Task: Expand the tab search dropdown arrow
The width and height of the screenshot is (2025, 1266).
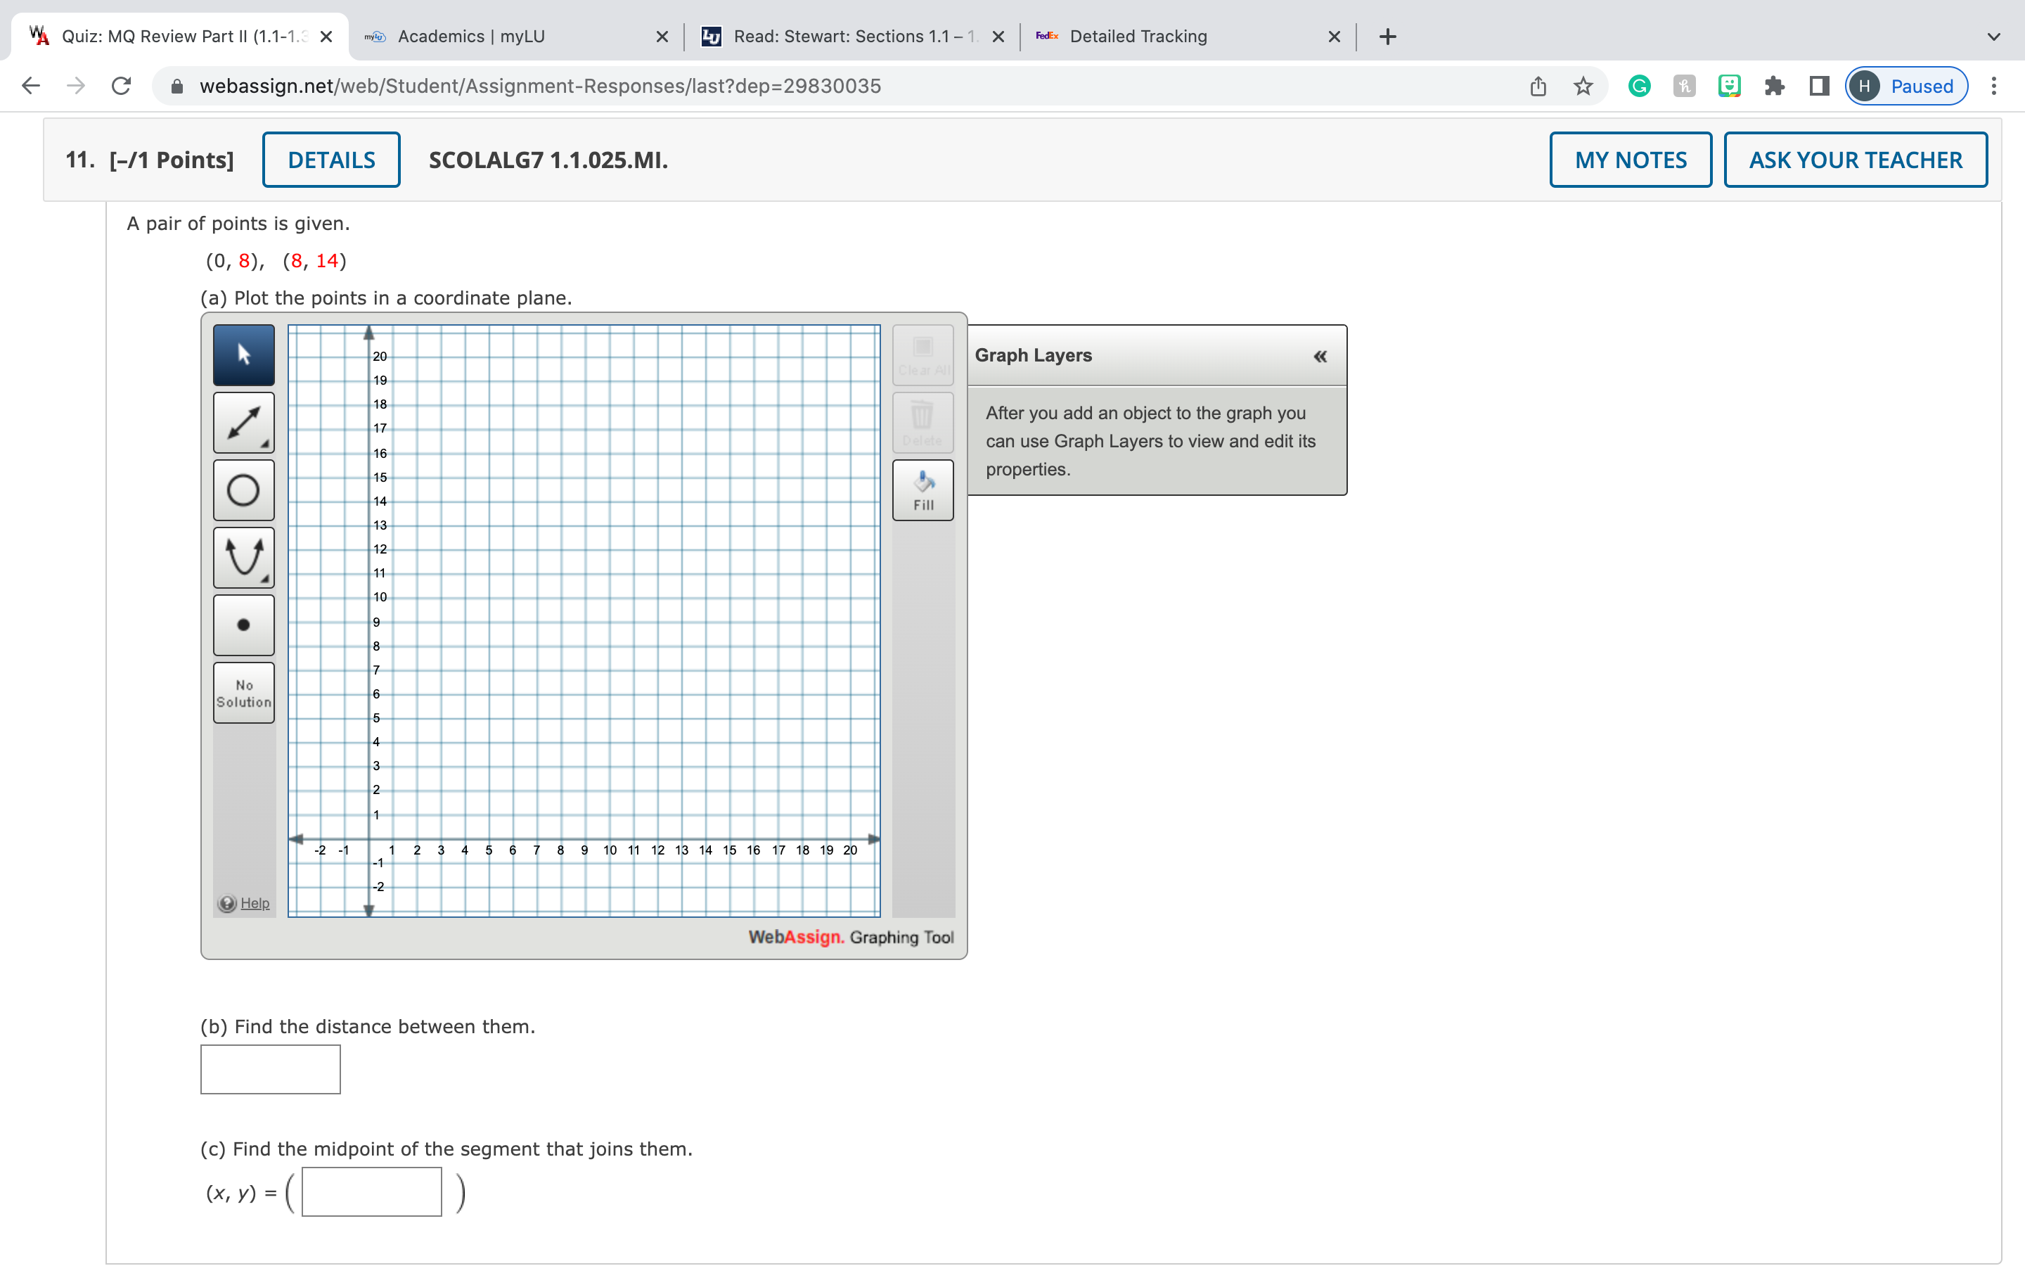Action: pos(1993,37)
